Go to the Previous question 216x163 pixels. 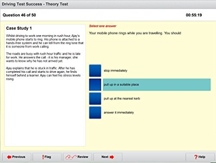(17, 157)
